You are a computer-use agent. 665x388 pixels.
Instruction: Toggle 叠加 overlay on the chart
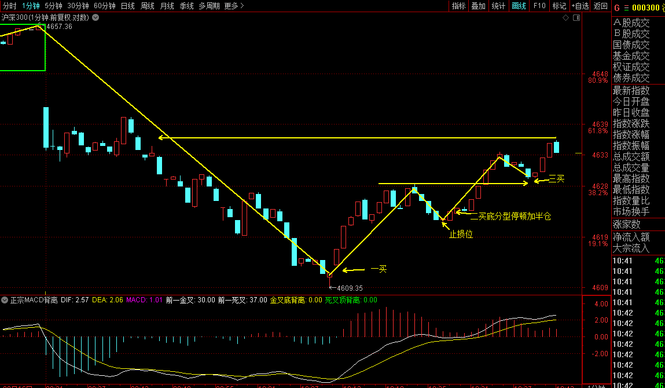(478, 6)
